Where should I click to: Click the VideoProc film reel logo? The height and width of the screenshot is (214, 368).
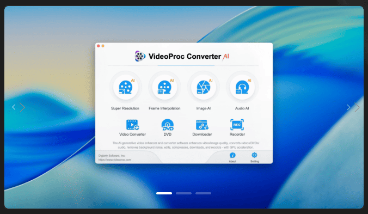pyautogui.click(x=140, y=56)
